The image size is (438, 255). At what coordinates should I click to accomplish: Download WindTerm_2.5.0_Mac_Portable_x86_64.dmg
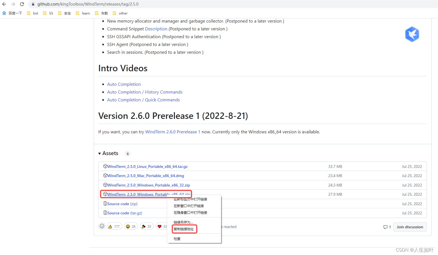[146, 176]
